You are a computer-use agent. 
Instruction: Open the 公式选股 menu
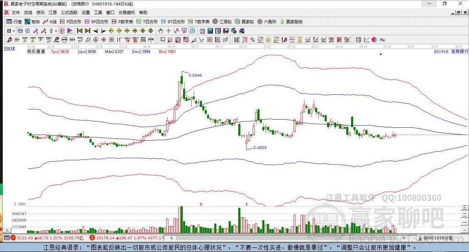click(x=69, y=12)
